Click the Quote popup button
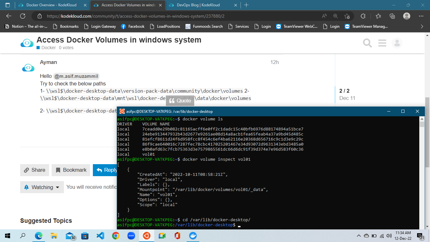Screen dimensions: 430x242 pos(180,101)
